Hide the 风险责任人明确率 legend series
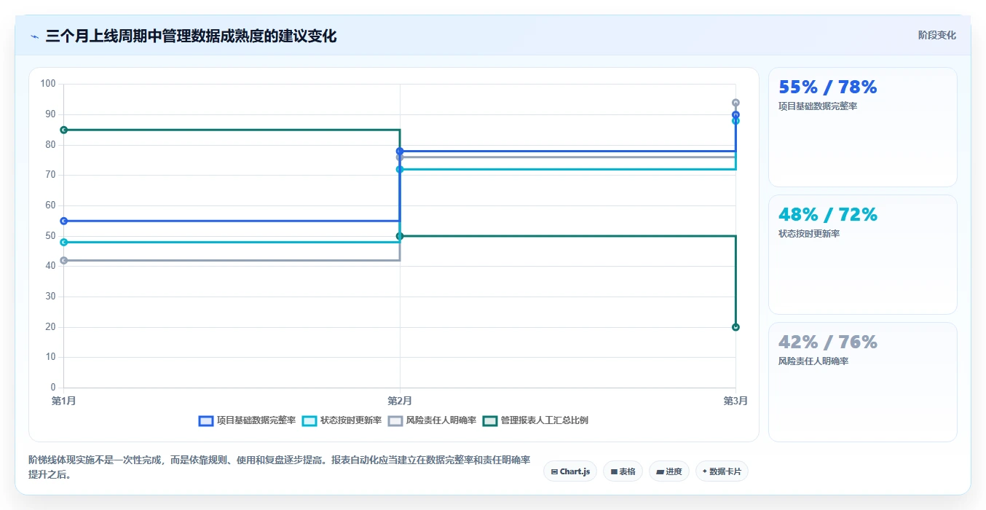This screenshot has height=510, width=986. coord(432,420)
